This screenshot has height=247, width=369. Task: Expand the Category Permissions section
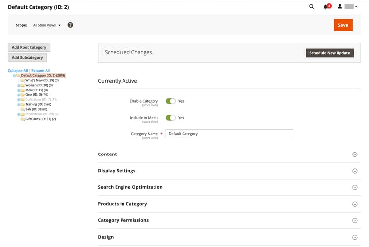(229, 220)
